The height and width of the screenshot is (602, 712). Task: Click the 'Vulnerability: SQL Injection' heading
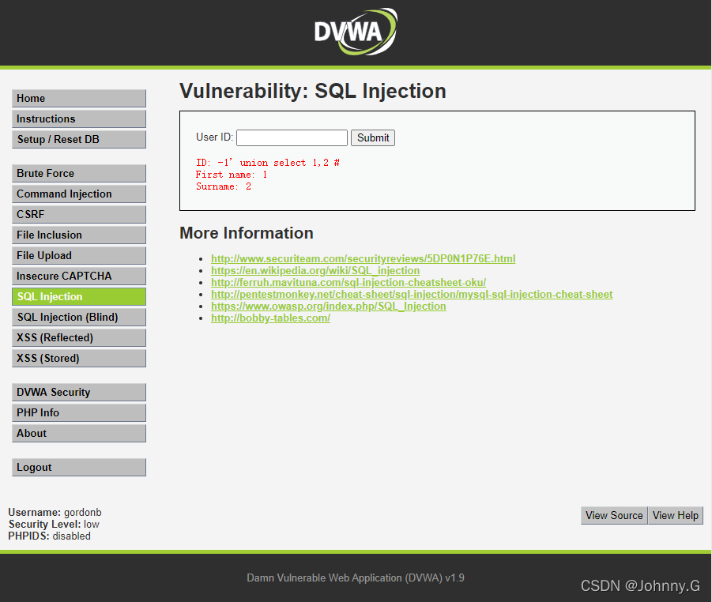[x=313, y=91]
